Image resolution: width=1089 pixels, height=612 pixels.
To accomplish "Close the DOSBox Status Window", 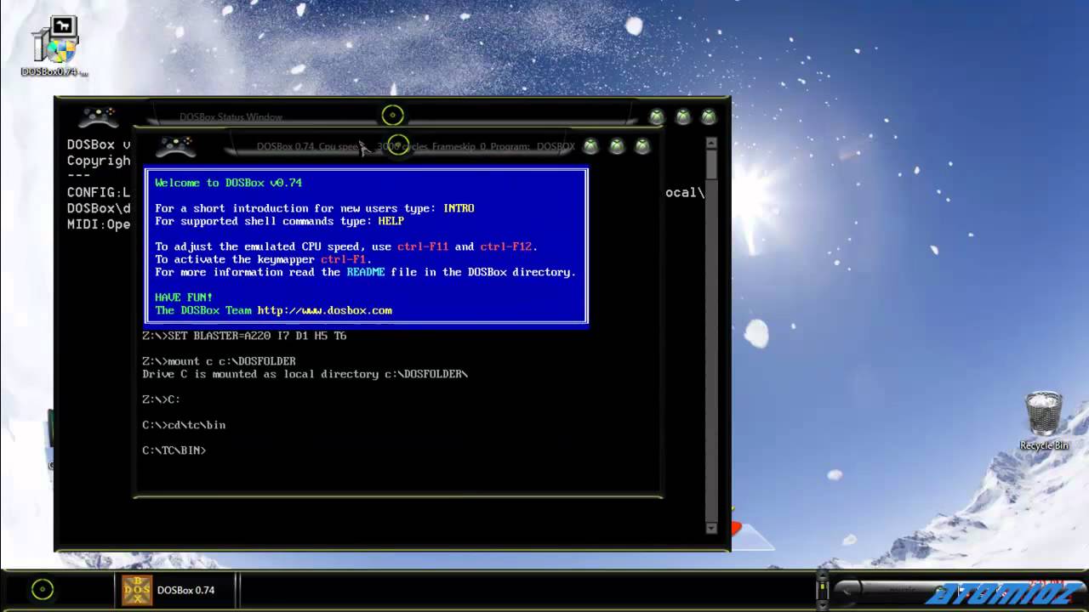I will 708,116.
